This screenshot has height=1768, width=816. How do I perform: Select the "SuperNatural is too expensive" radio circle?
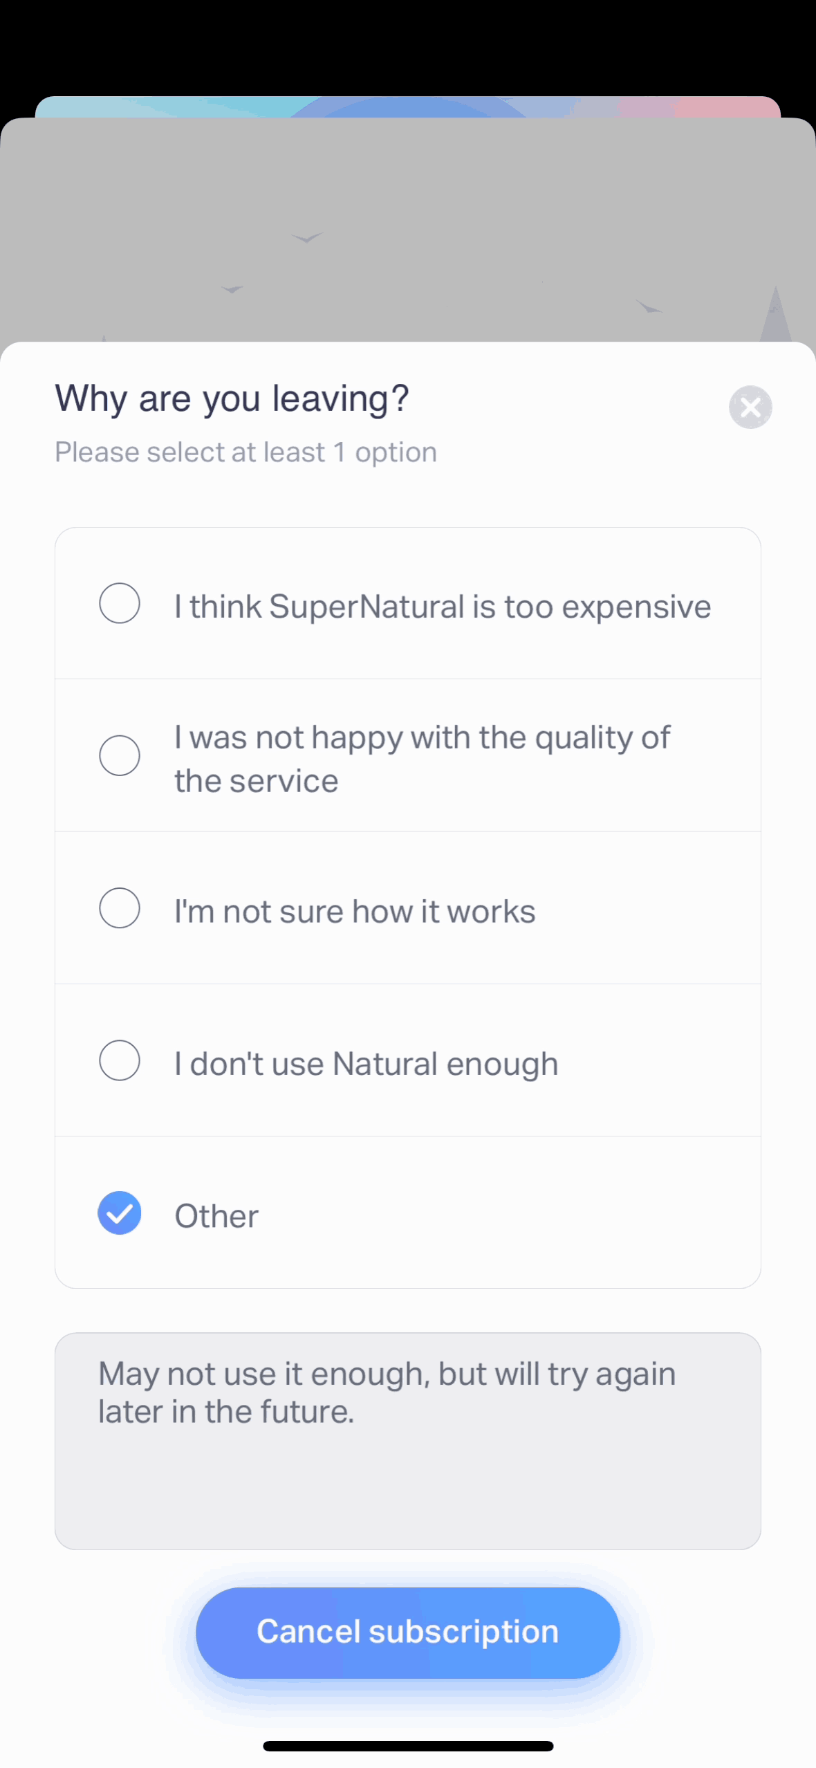pyautogui.click(x=120, y=603)
